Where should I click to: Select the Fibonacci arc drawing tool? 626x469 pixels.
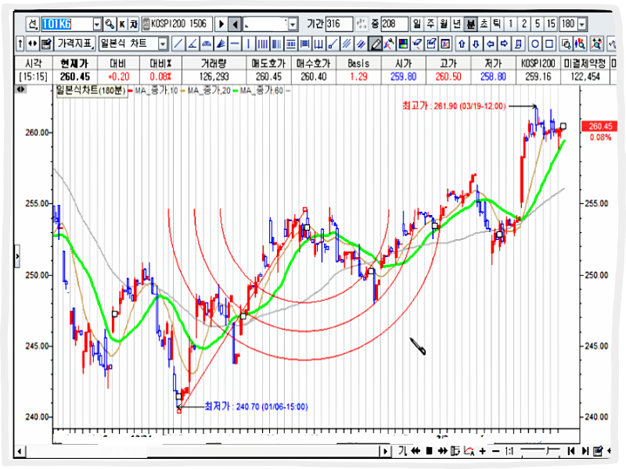[x=207, y=44]
